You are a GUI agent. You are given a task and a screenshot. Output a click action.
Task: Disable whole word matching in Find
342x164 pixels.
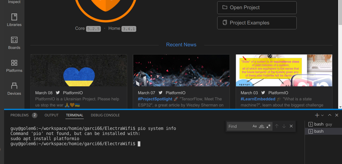[x=261, y=126]
